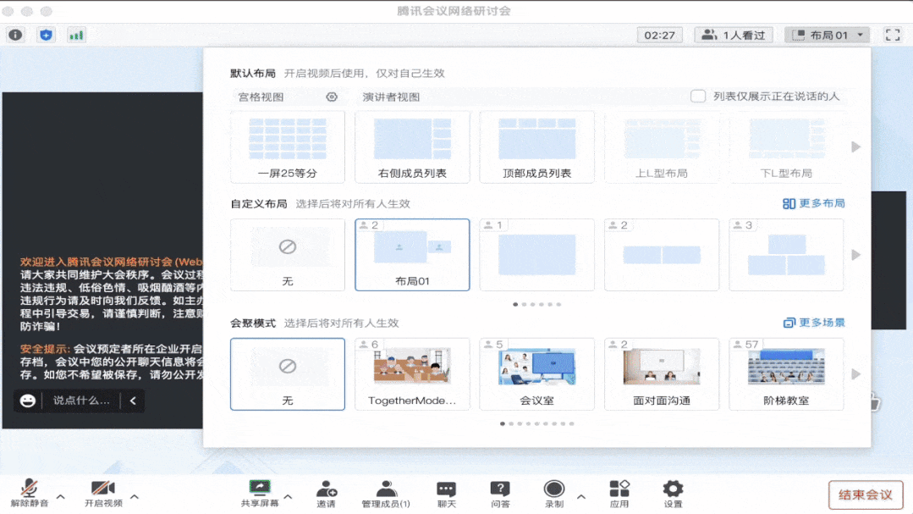The width and height of the screenshot is (913, 514).
Task: Expand microphone options arrow
Action: 61,496
